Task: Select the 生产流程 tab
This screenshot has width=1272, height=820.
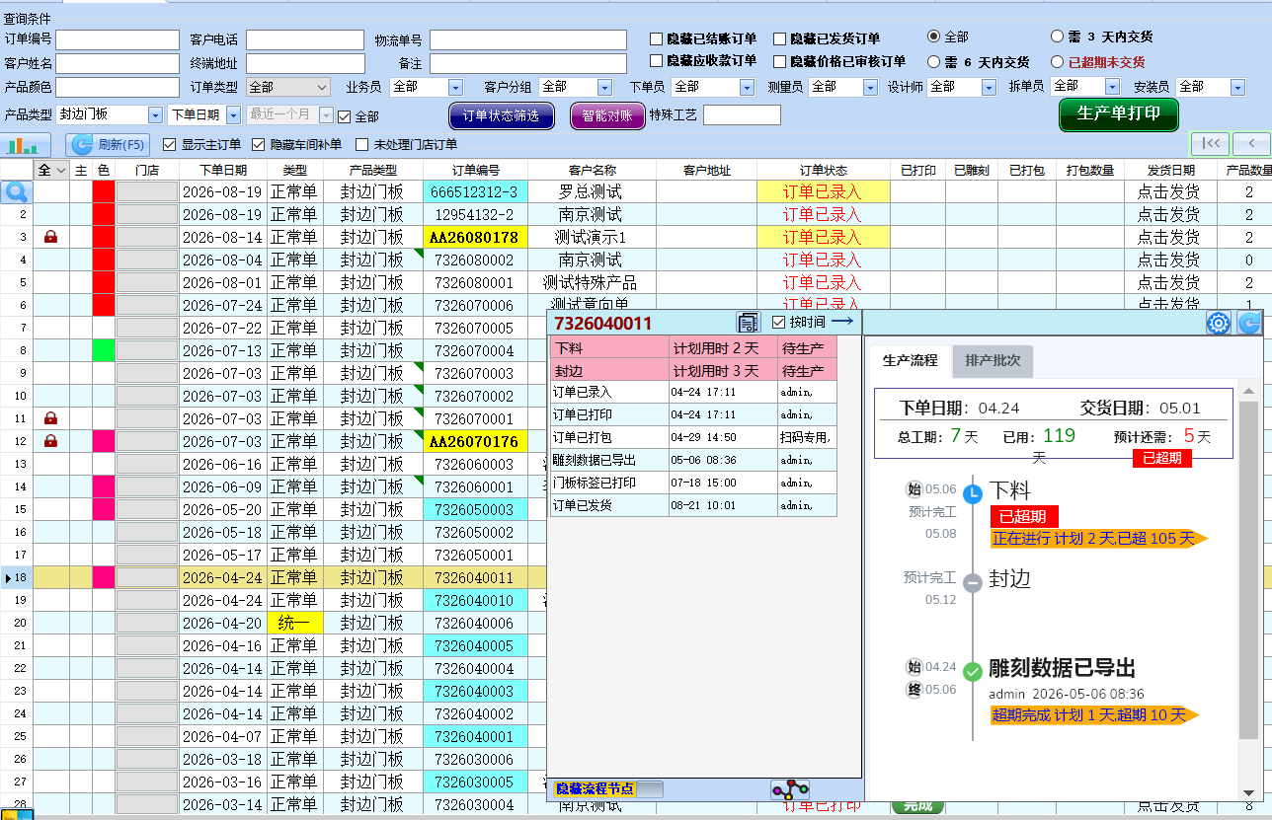Action: tap(910, 361)
